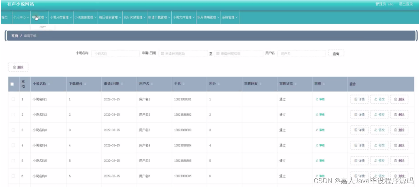Toggle sorting on 申请日期 column header arrows
Image resolution: width=419 pixels, height=188 pixels.
click(x=122, y=84)
